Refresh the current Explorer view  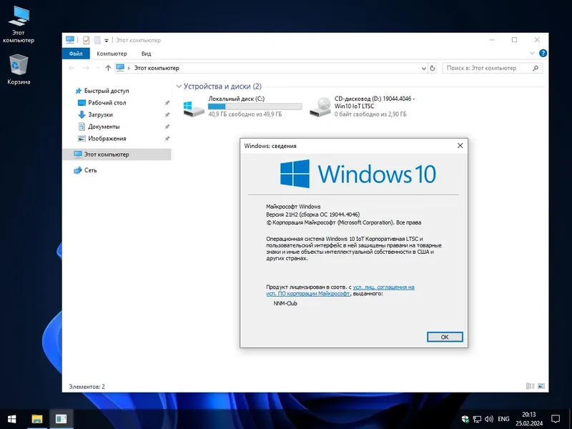(x=433, y=68)
